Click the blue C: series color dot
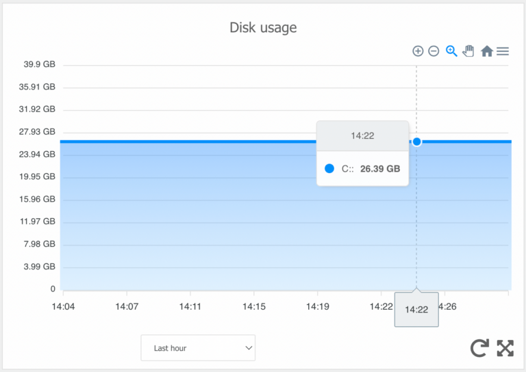Screen dimensions: 526x372 click(329, 168)
